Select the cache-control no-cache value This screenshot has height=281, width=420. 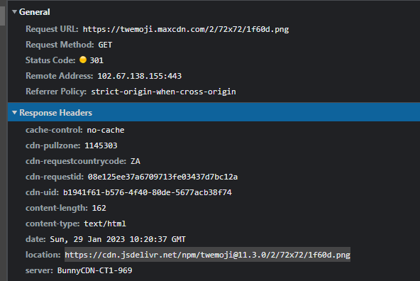[106, 130]
